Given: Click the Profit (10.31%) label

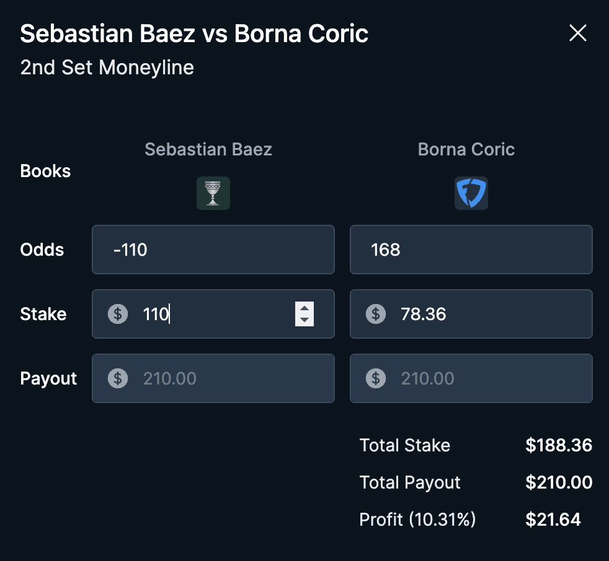Looking at the screenshot, I should tap(417, 520).
